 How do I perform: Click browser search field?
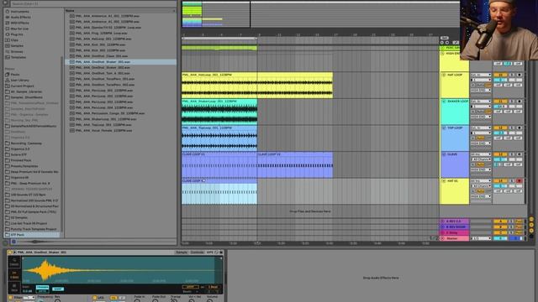pyautogui.click(x=92, y=3)
